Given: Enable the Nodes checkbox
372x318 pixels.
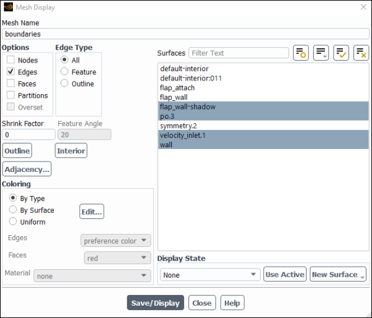Looking at the screenshot, I should tap(11, 59).
